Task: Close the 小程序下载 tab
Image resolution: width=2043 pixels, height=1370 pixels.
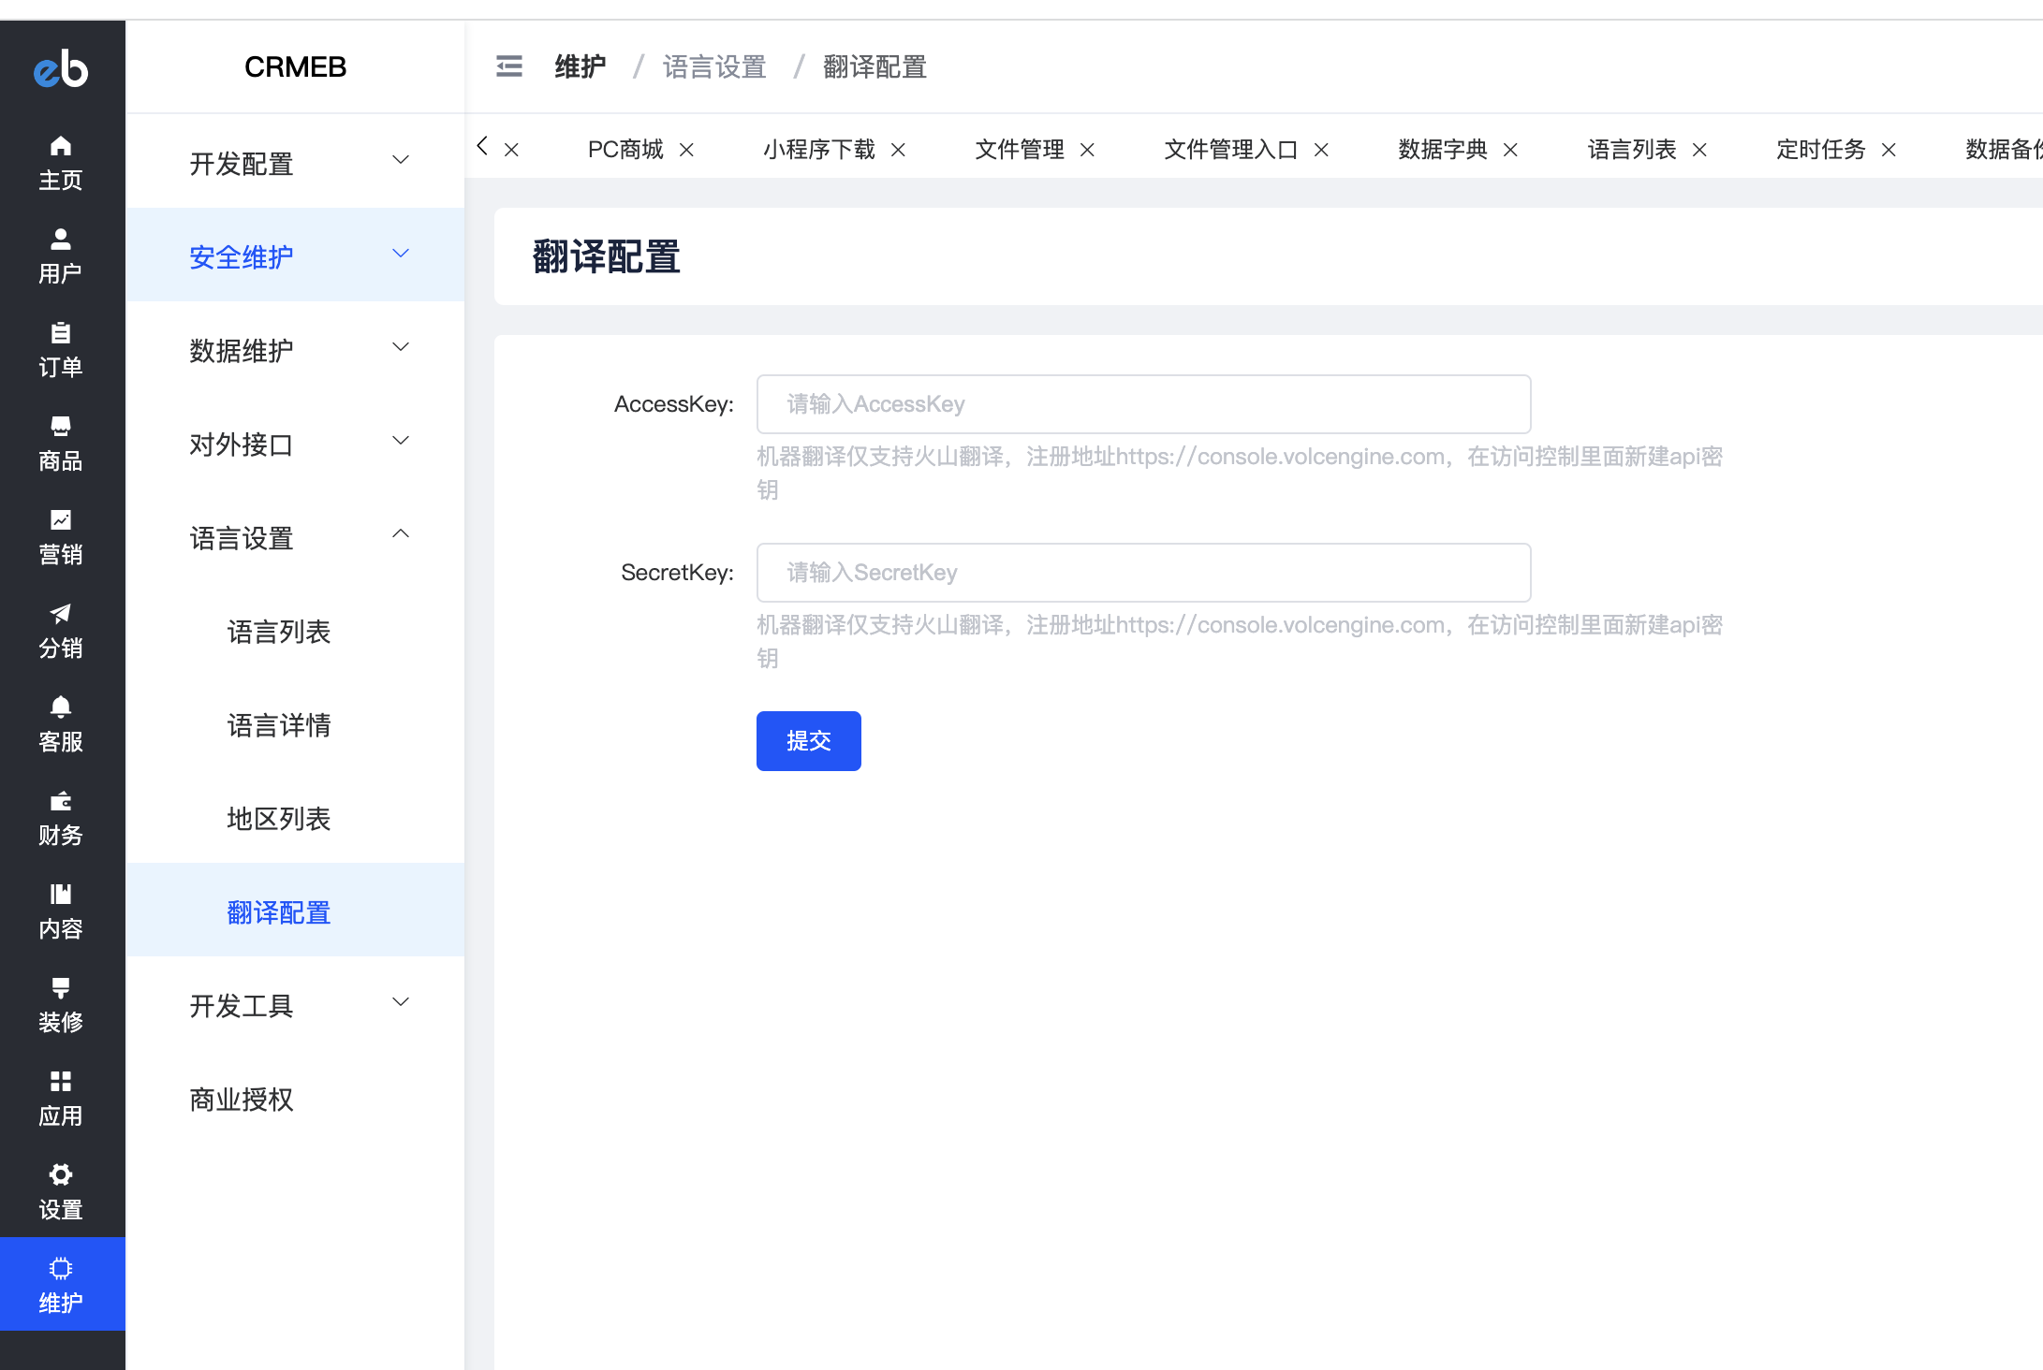Action: pos(898,150)
